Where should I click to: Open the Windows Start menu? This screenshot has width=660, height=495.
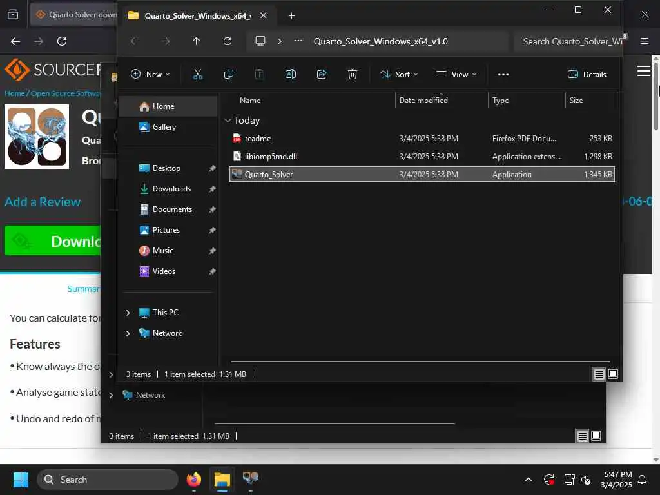21,480
